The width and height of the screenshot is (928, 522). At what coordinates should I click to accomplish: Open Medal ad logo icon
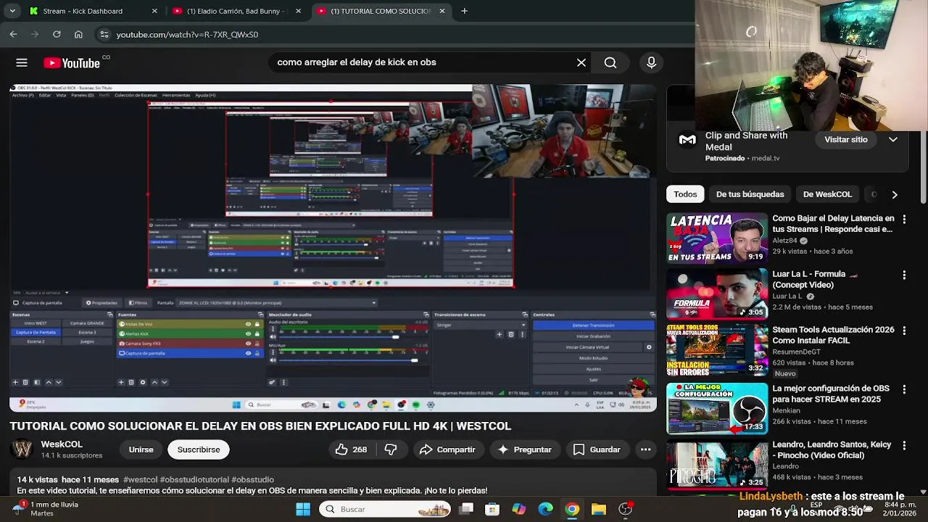[x=687, y=140]
